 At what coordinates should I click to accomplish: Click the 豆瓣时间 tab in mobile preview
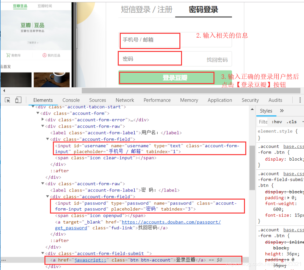point(45,6)
